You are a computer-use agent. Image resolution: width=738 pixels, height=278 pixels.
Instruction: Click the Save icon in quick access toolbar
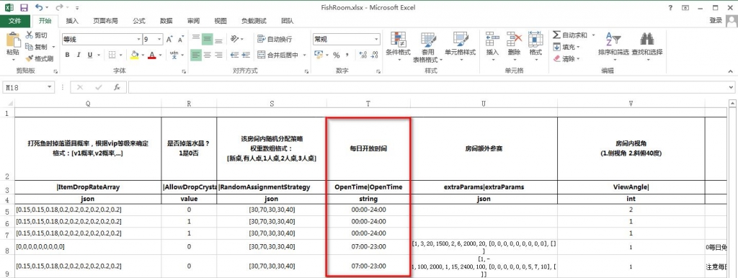coord(24,7)
